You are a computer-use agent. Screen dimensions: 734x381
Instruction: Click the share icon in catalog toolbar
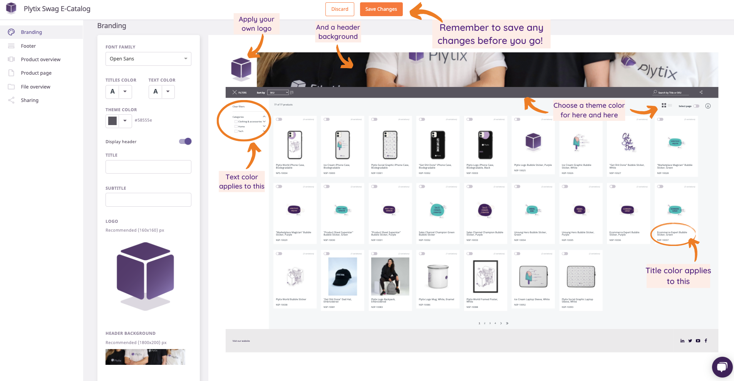[x=701, y=92]
